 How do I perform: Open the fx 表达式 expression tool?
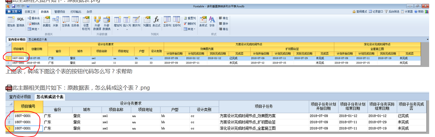pos(156,22)
